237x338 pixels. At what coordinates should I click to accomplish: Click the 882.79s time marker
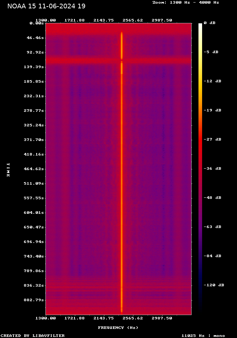(x=33, y=300)
